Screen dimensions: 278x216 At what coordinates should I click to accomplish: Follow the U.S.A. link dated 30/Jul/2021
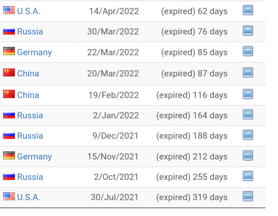click(x=29, y=197)
